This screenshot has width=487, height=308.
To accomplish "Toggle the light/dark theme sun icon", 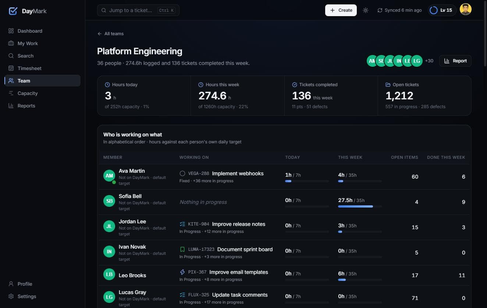I will (365, 10).
